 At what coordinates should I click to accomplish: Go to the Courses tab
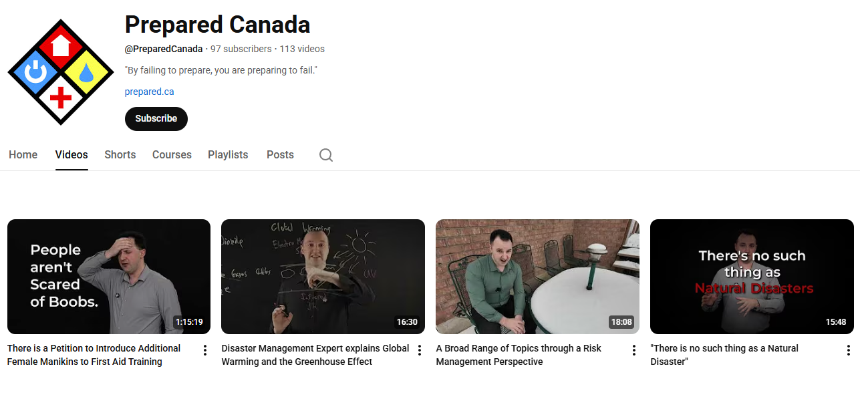pos(172,155)
